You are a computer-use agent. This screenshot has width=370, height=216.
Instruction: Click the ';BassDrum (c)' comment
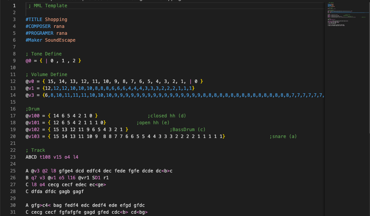187,130
